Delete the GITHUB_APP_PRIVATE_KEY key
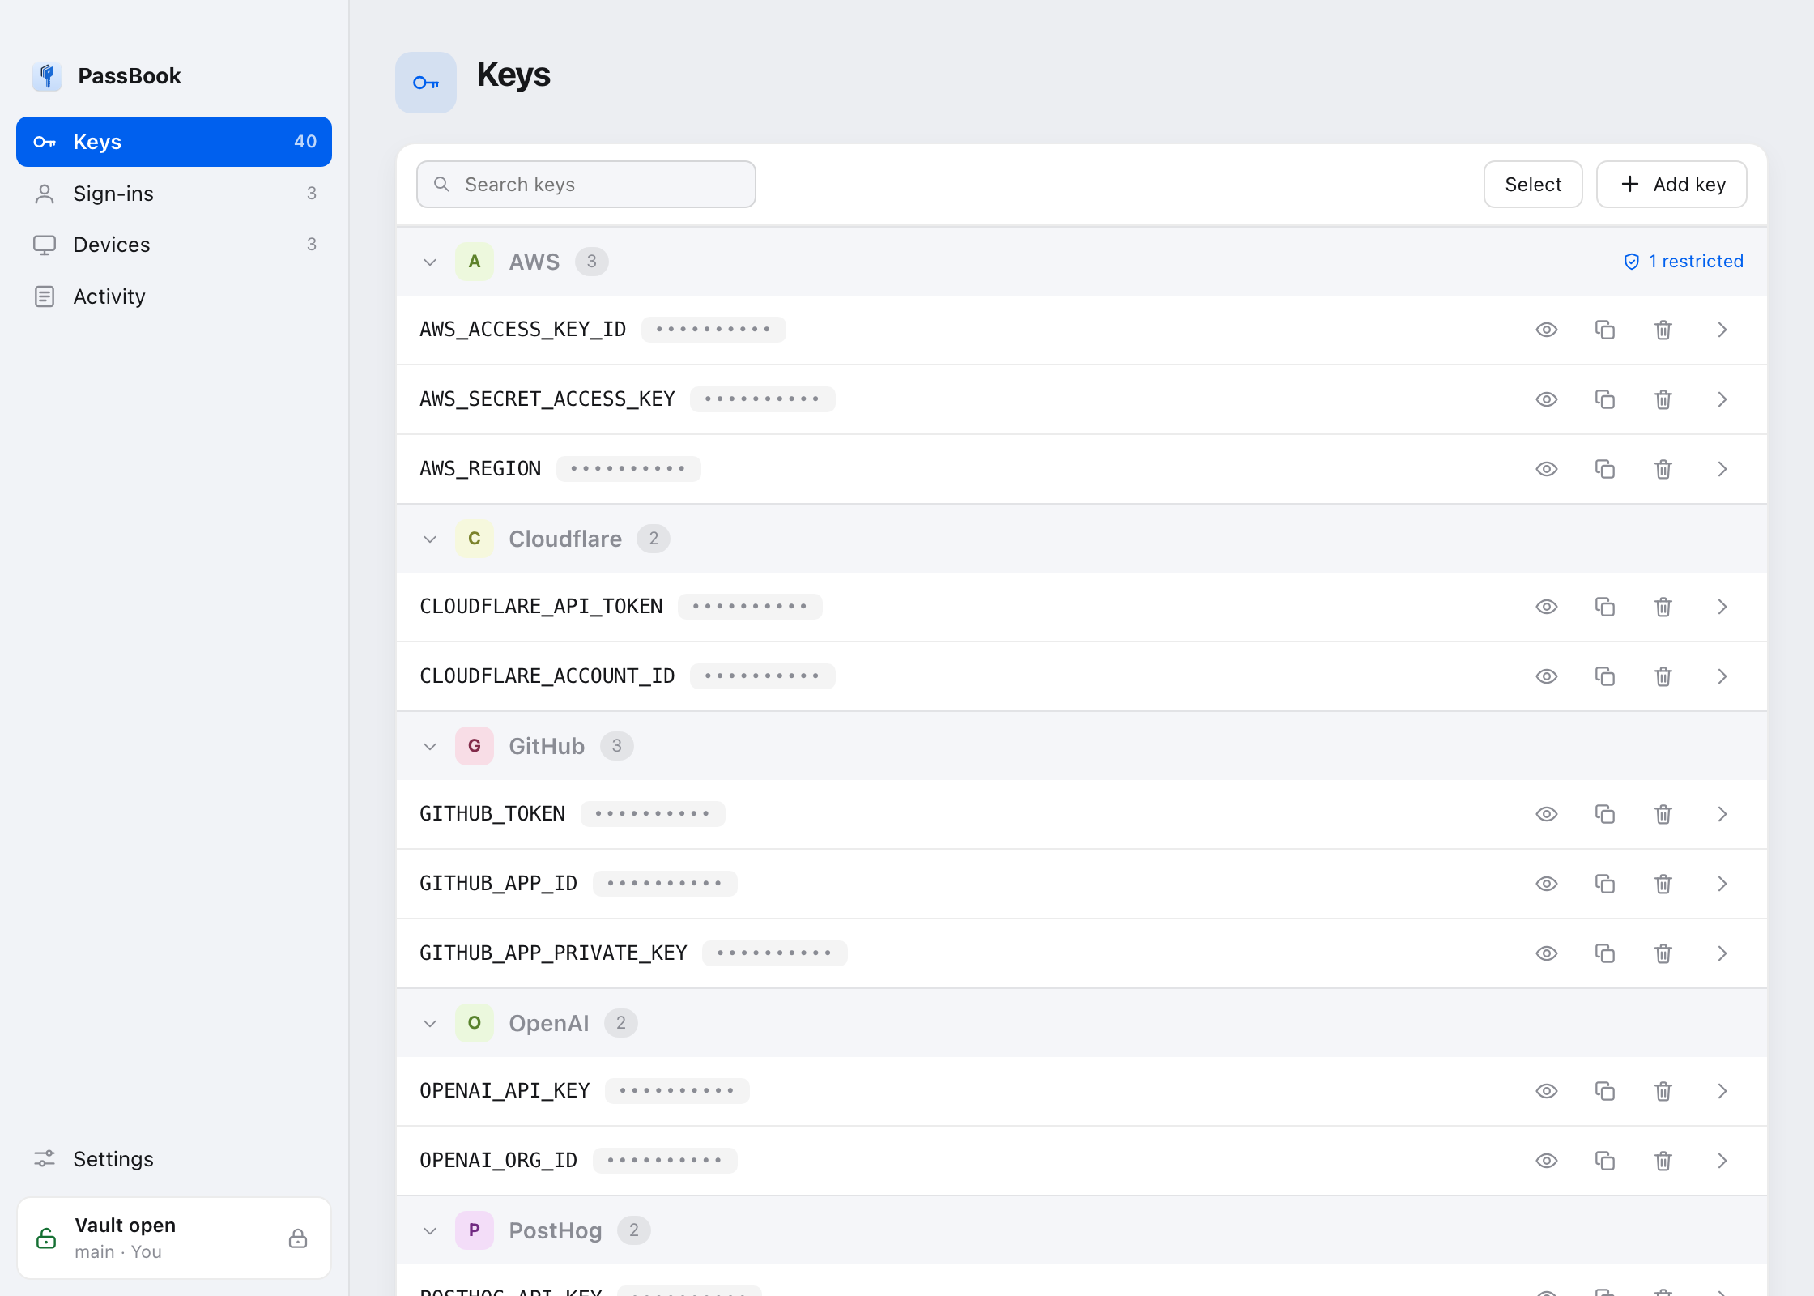 coord(1663,953)
